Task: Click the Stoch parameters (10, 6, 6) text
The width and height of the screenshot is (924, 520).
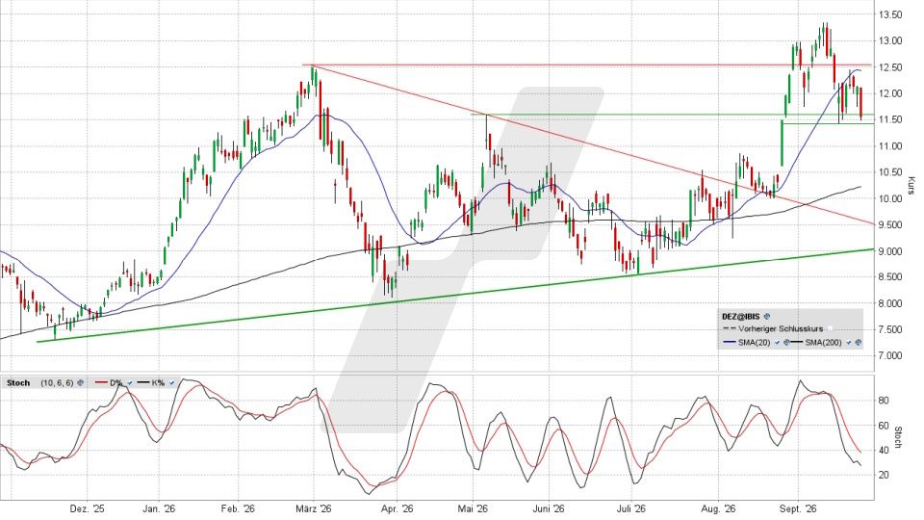Action: (x=57, y=382)
